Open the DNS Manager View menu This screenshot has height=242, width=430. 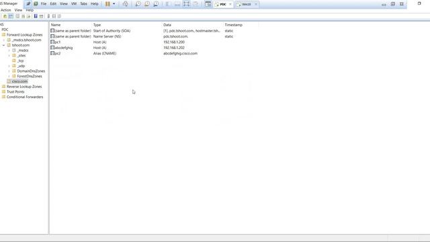(18, 10)
